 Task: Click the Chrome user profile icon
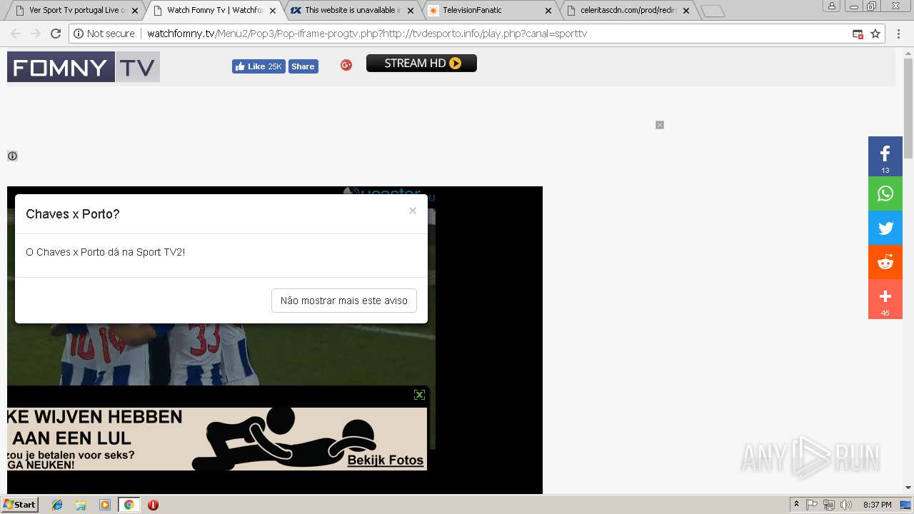click(832, 6)
